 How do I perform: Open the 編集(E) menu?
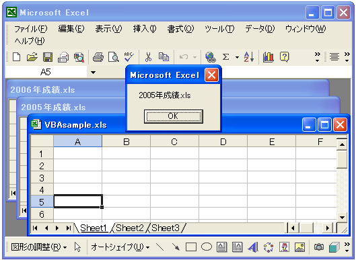71,29
